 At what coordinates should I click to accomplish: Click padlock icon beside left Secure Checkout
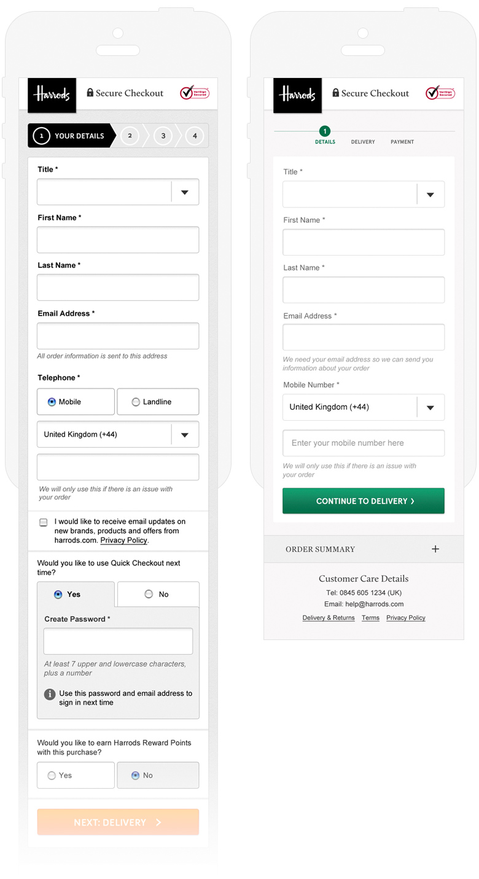[90, 93]
